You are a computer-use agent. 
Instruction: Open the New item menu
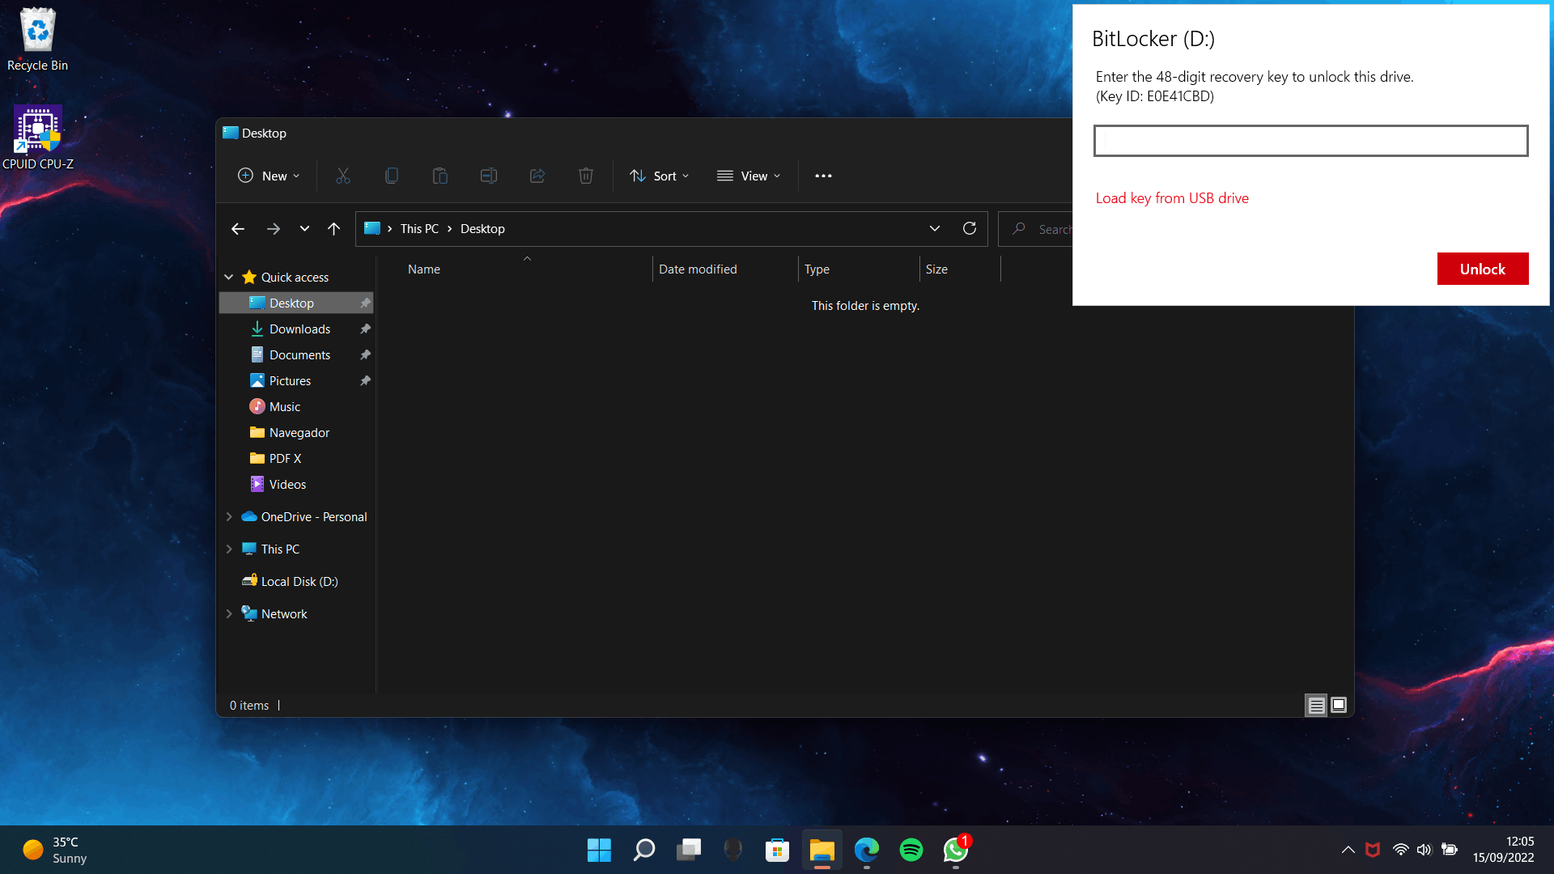(x=269, y=176)
